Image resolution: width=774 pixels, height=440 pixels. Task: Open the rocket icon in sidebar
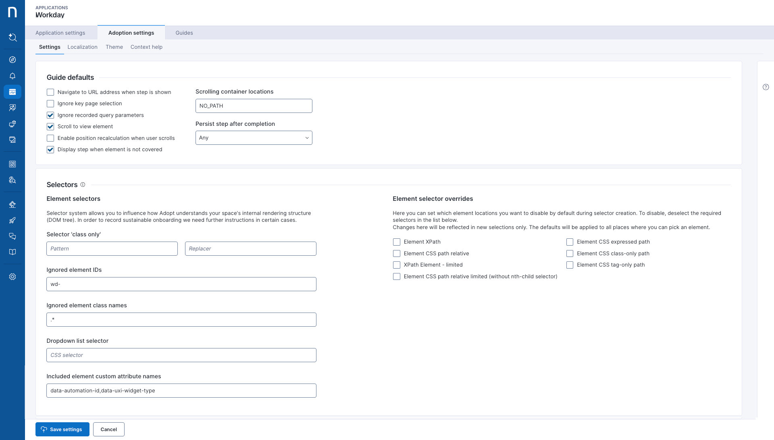point(12,220)
